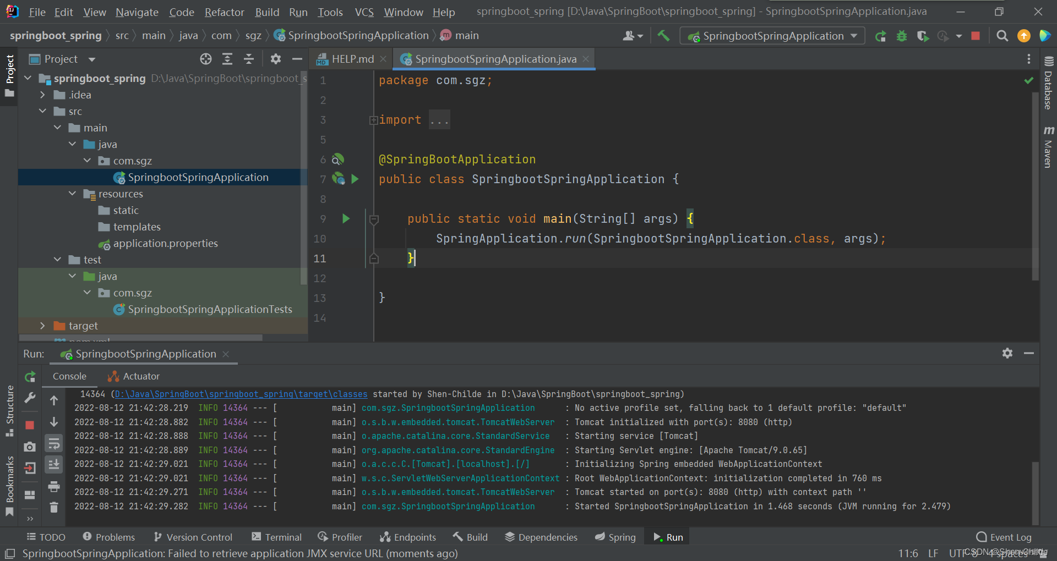Hide the Project tool window

coord(297,59)
